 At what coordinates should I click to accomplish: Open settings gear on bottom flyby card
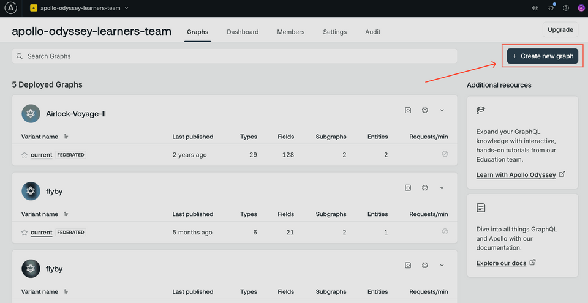point(425,266)
